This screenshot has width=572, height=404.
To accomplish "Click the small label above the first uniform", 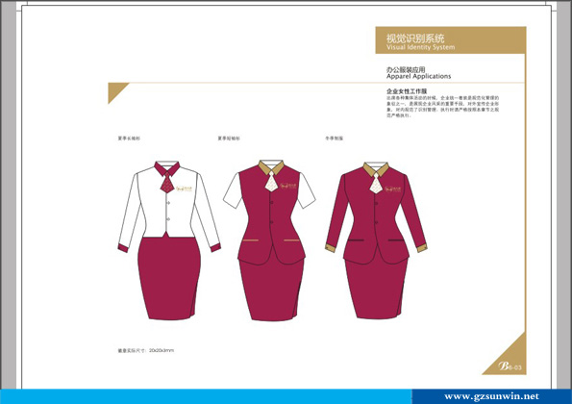I will pos(129,139).
